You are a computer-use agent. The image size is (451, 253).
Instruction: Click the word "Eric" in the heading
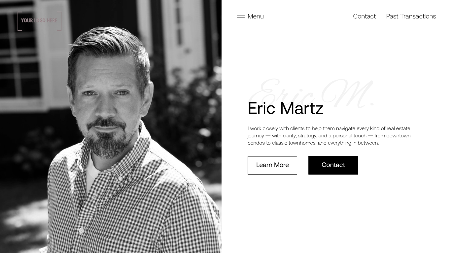click(261, 108)
